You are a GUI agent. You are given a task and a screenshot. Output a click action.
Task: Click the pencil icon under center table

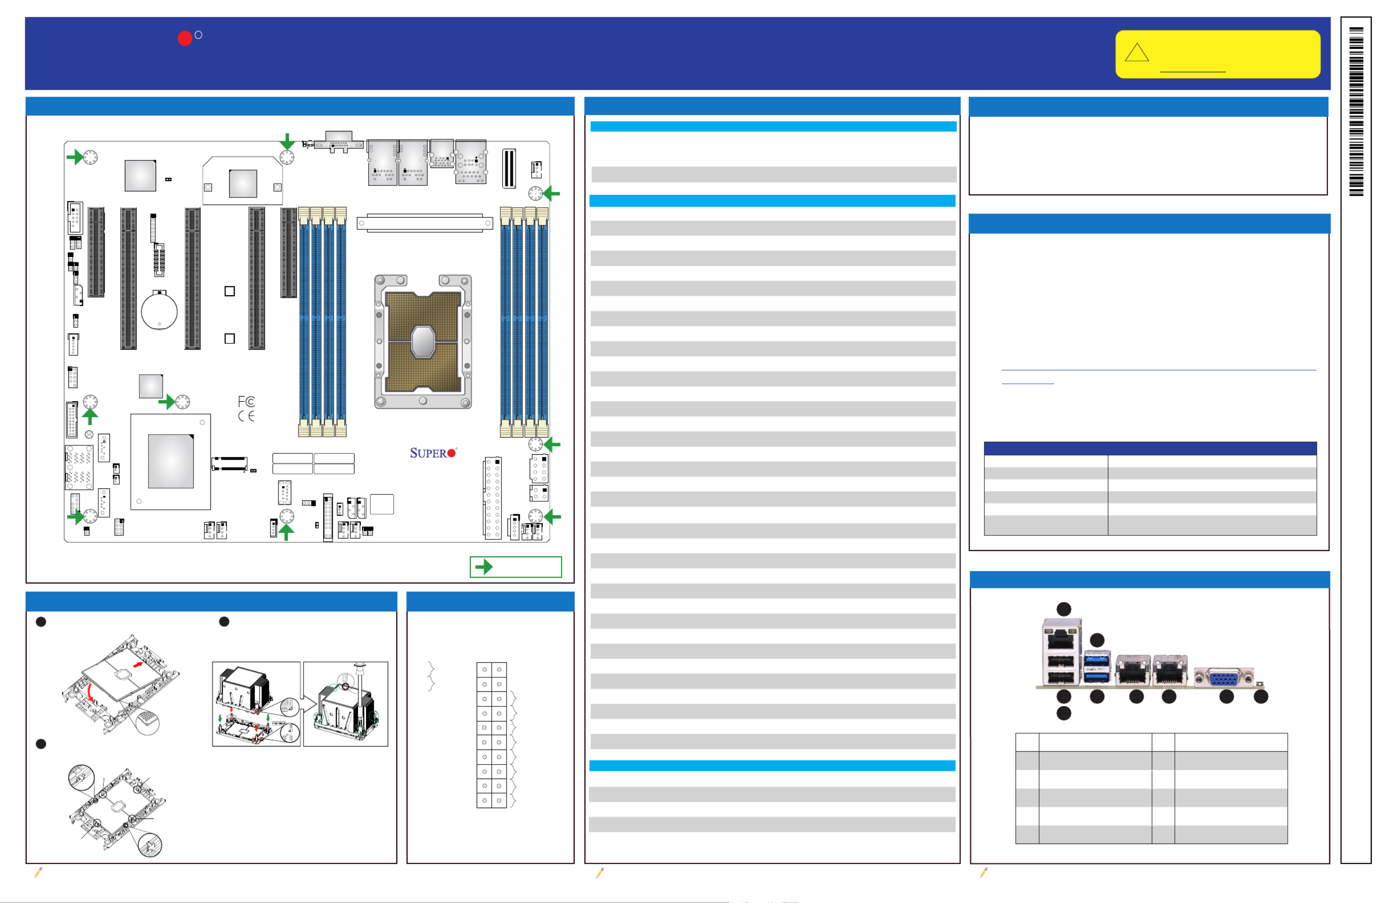tap(599, 873)
